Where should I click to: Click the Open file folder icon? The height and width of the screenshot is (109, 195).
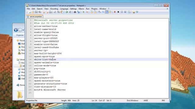pos(33,12)
